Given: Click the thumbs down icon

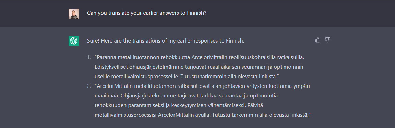Looking at the screenshot, I should pyautogui.click(x=327, y=40).
